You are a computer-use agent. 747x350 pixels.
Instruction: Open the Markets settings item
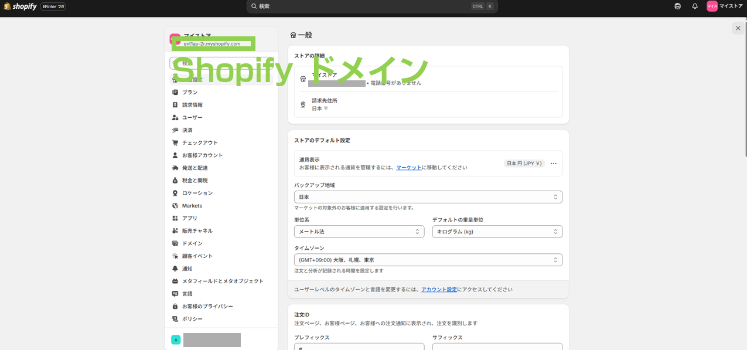coord(192,206)
